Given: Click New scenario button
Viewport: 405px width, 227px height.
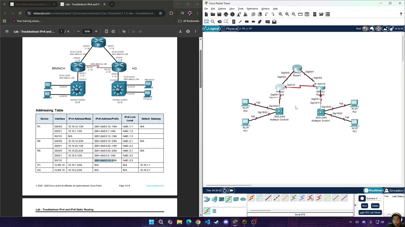Looking at the screenshot, I should point(364,206).
